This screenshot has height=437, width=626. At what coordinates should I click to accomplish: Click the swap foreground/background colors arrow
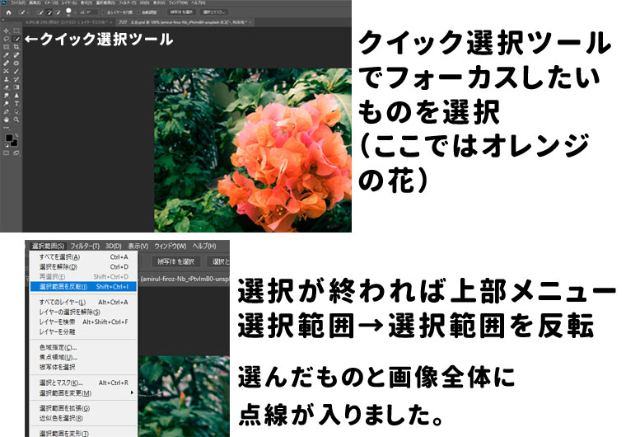16,135
